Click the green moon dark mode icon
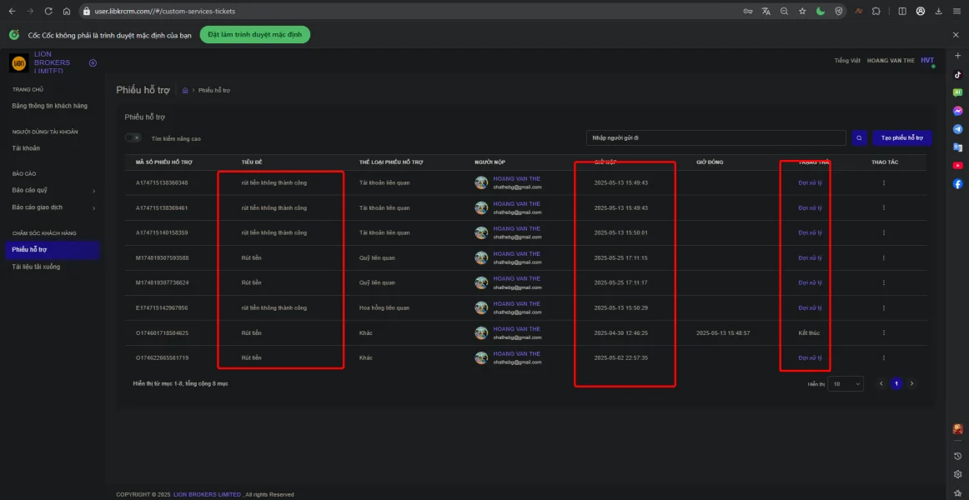 click(821, 11)
